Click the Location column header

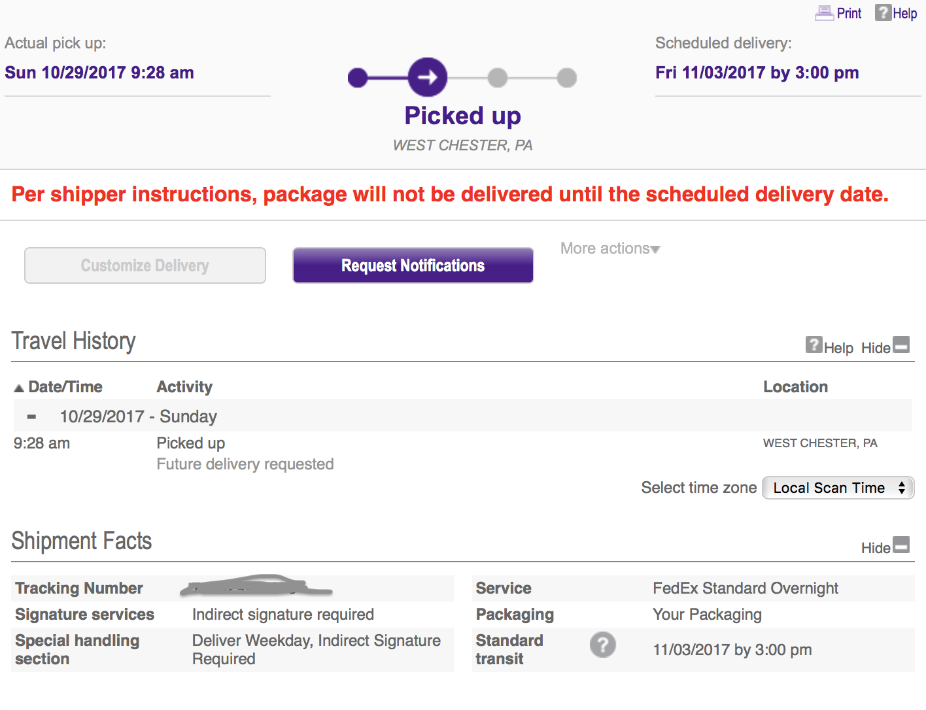[x=795, y=387]
